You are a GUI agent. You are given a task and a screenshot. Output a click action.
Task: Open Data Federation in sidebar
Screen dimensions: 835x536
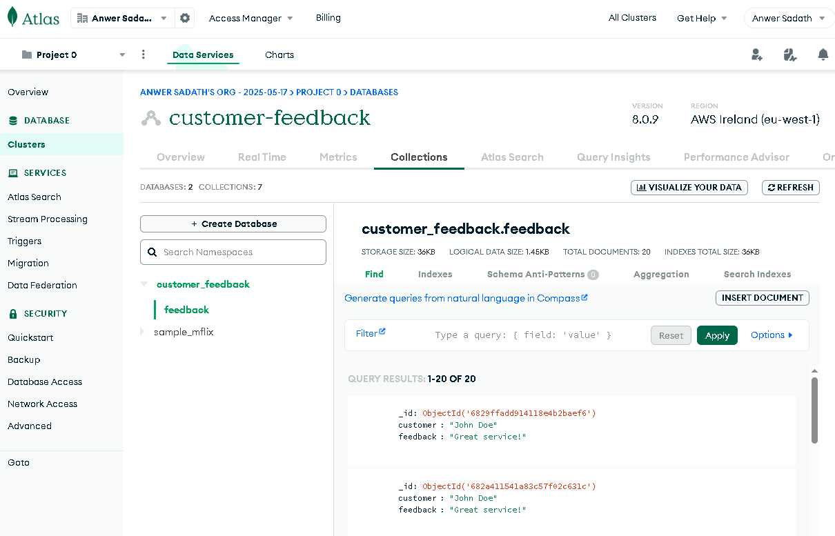42,286
